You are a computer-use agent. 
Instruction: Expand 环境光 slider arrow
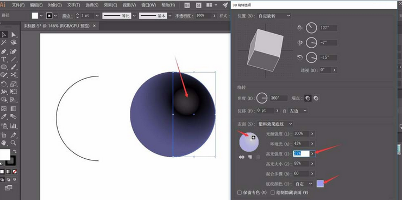[312, 144]
